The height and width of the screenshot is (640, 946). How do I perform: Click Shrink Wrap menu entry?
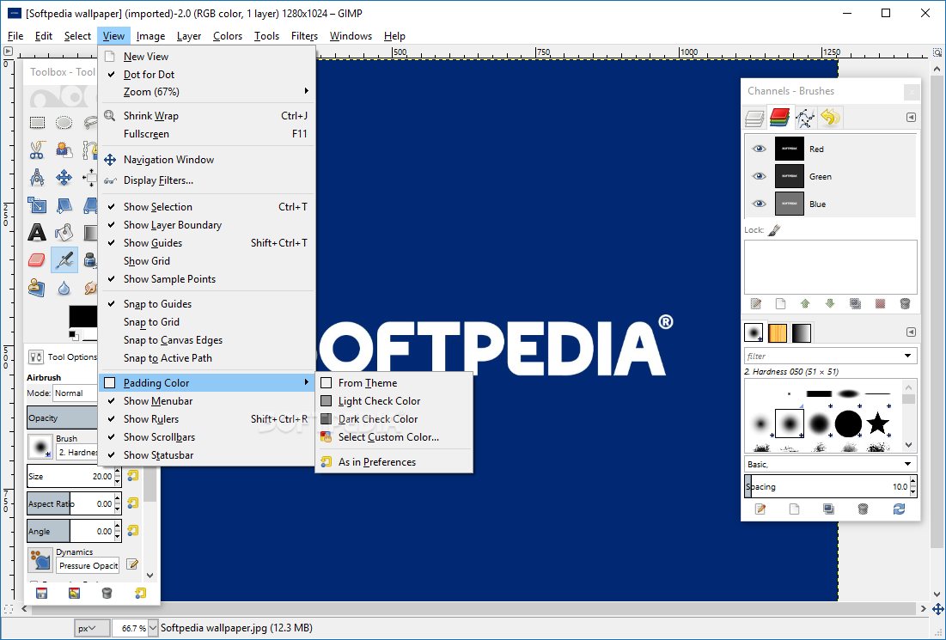[x=207, y=116]
